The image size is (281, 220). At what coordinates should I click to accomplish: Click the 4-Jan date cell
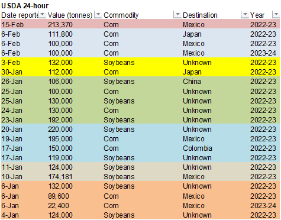coord(10,215)
